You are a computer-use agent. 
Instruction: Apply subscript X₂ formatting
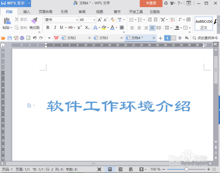(87, 28)
